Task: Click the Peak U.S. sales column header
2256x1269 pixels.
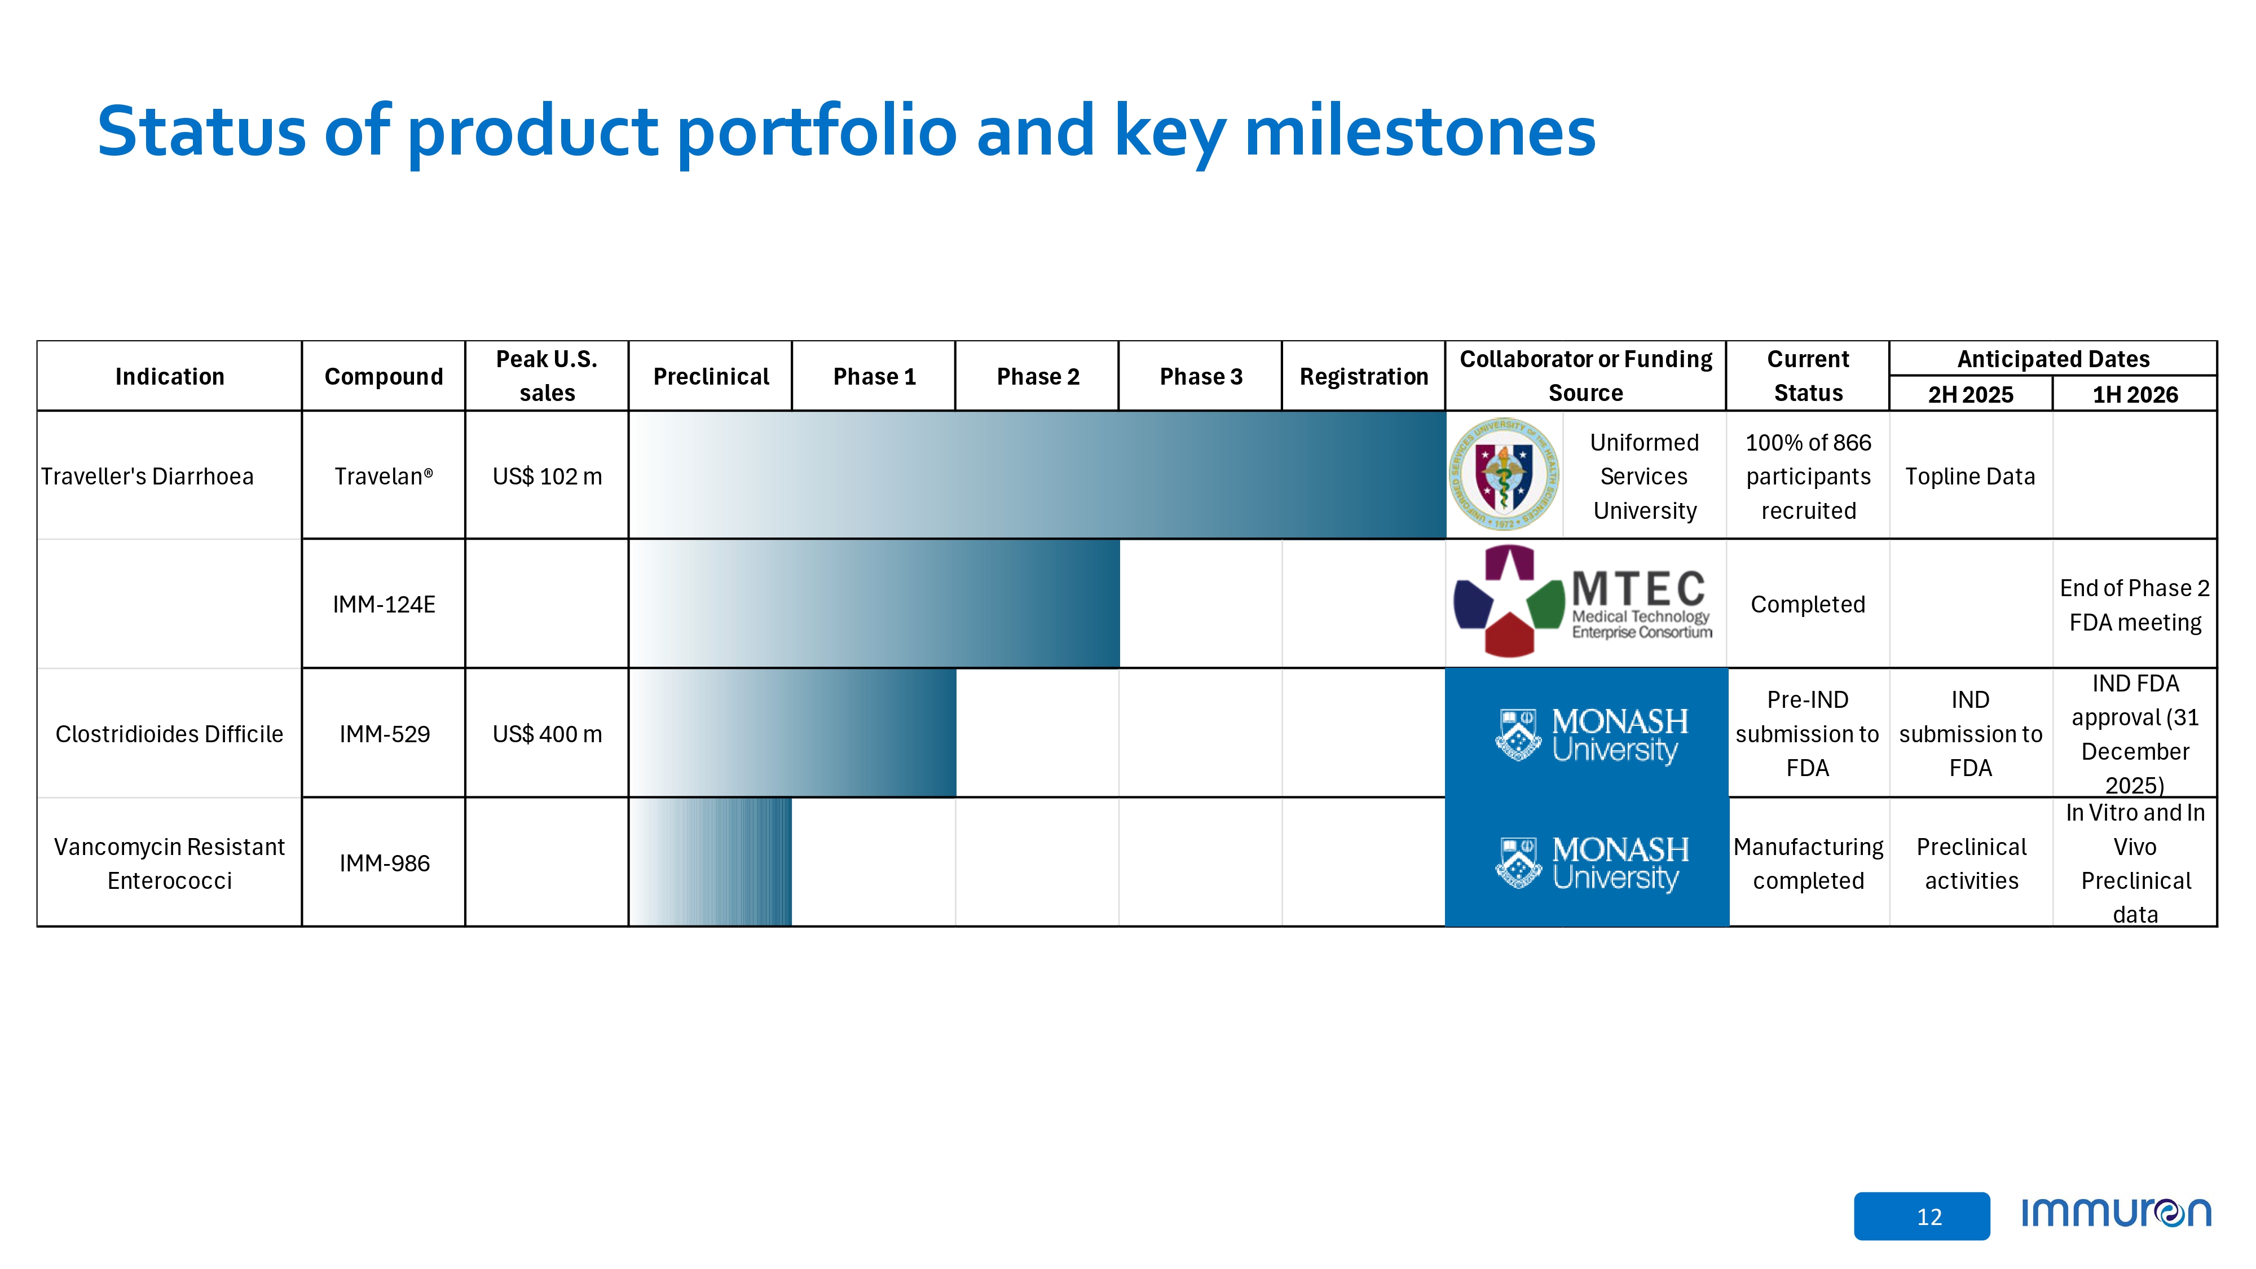Action: click(x=547, y=377)
